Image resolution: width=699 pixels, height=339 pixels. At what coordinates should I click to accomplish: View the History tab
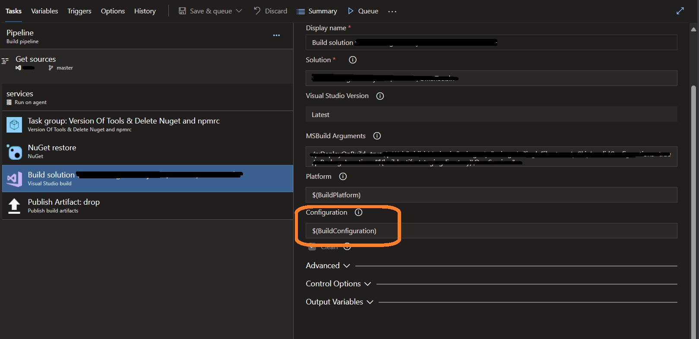point(145,11)
